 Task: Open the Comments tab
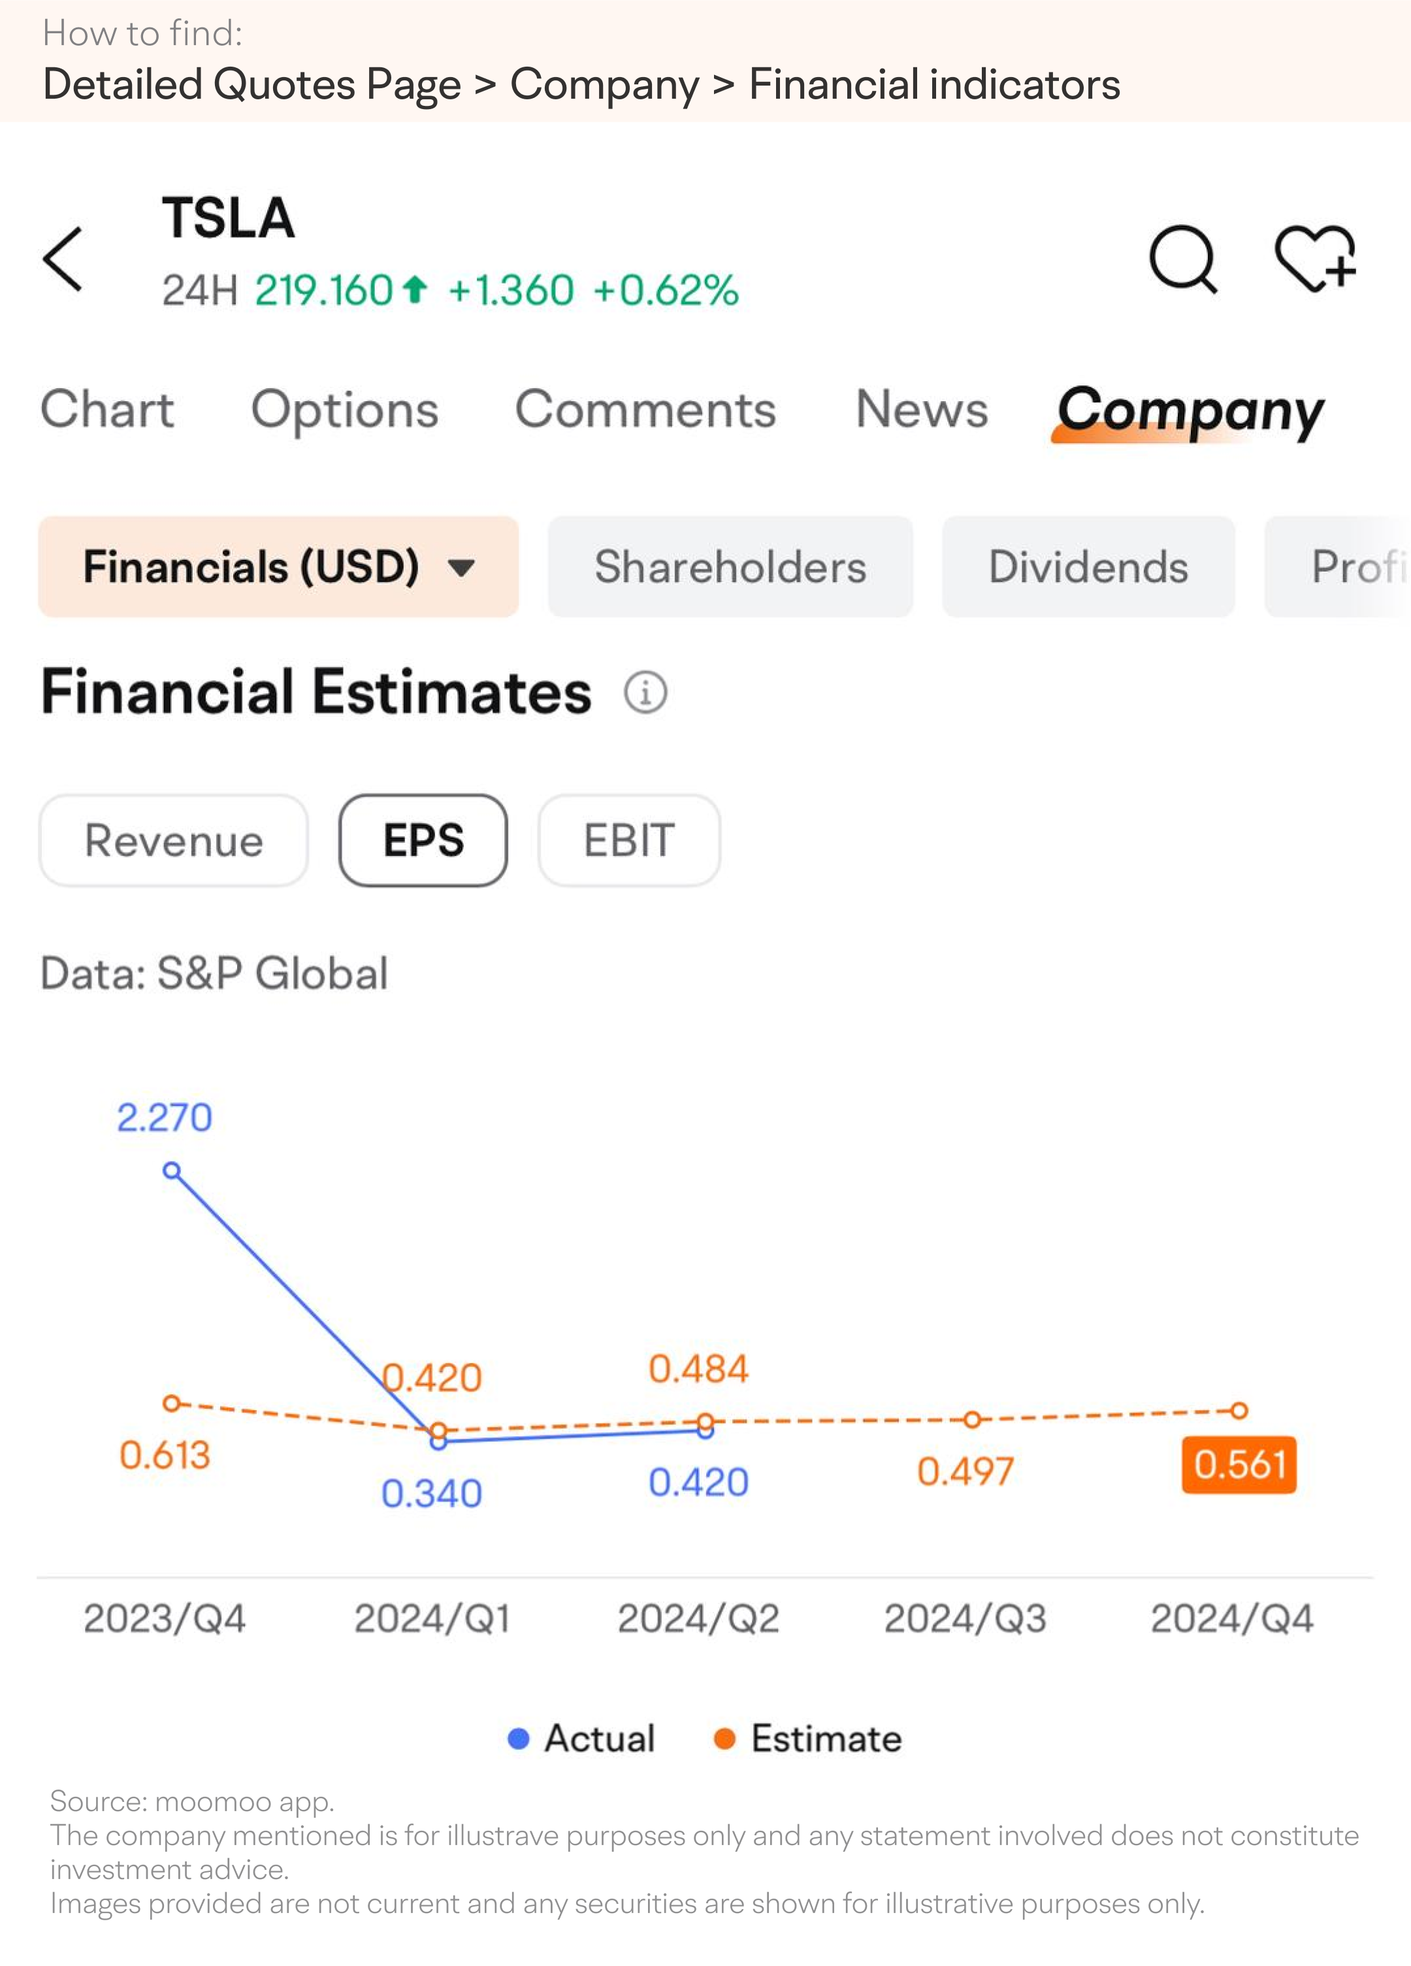coord(645,409)
